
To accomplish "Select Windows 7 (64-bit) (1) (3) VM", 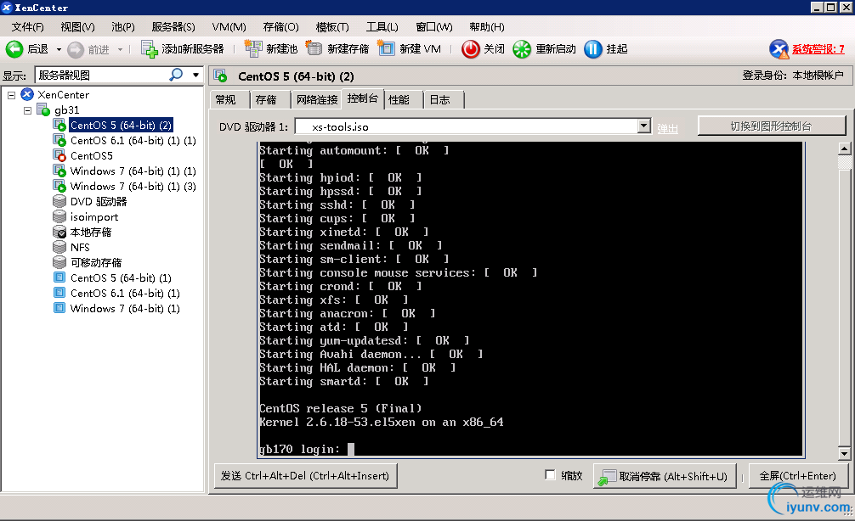I will (133, 186).
